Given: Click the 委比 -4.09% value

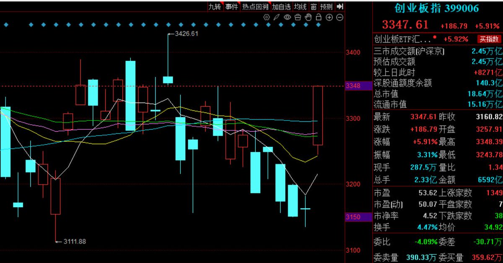Looking at the screenshot, I should coord(425,242).
